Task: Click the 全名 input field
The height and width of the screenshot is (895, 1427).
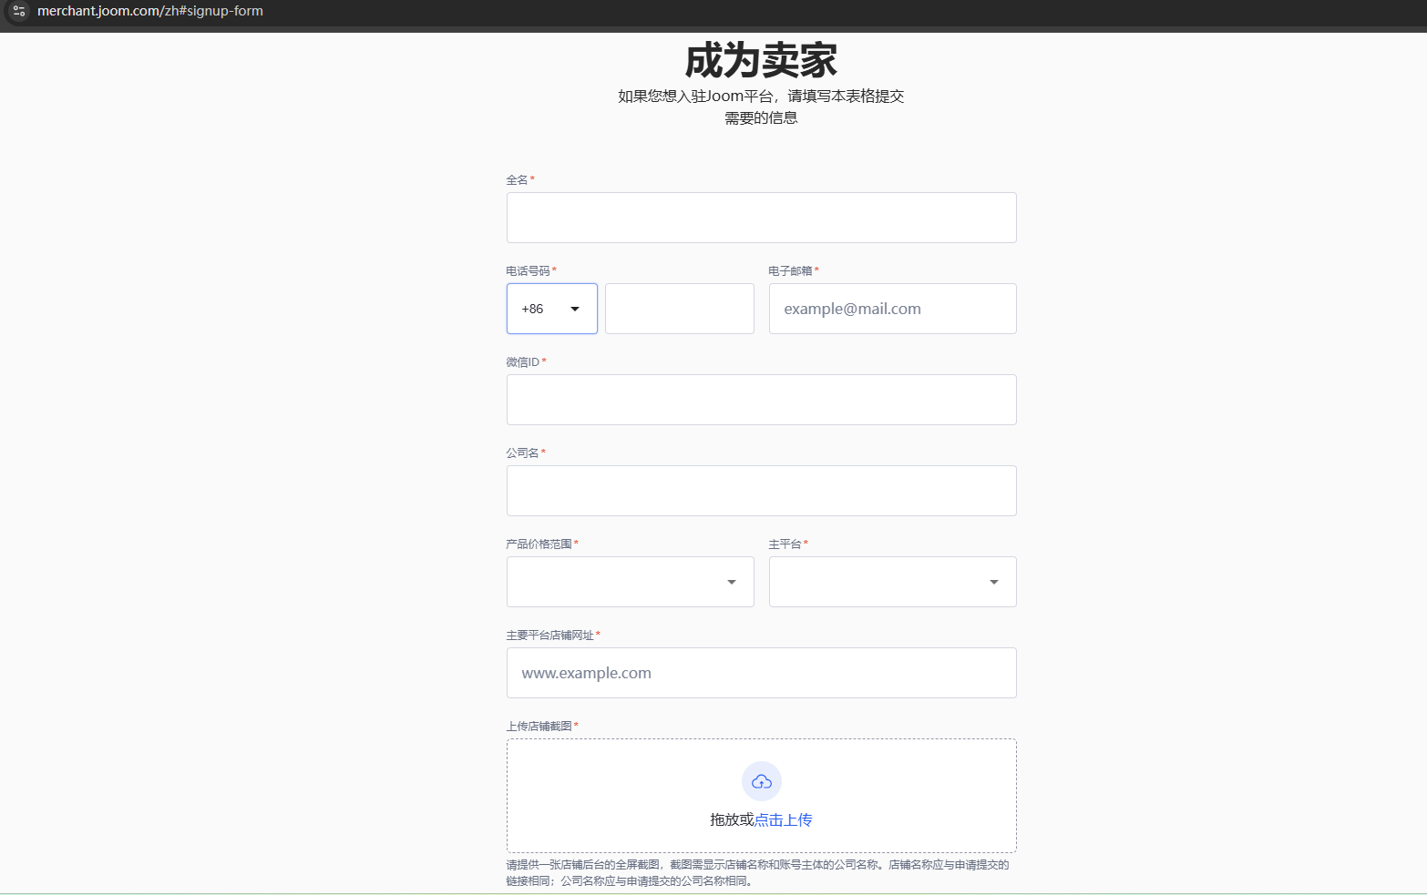Action: (x=762, y=218)
